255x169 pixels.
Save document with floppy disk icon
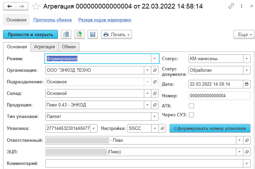pos(93,35)
